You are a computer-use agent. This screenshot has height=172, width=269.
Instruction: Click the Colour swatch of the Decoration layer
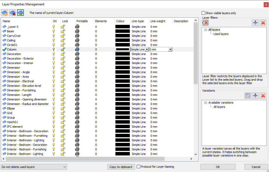point(122,54)
